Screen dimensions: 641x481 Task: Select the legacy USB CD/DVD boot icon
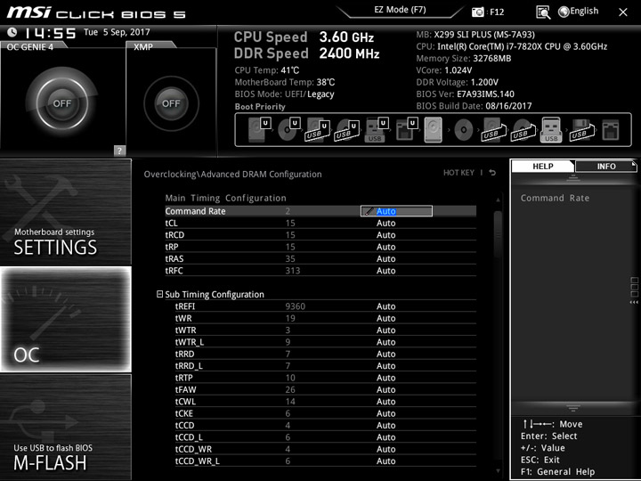click(x=523, y=130)
